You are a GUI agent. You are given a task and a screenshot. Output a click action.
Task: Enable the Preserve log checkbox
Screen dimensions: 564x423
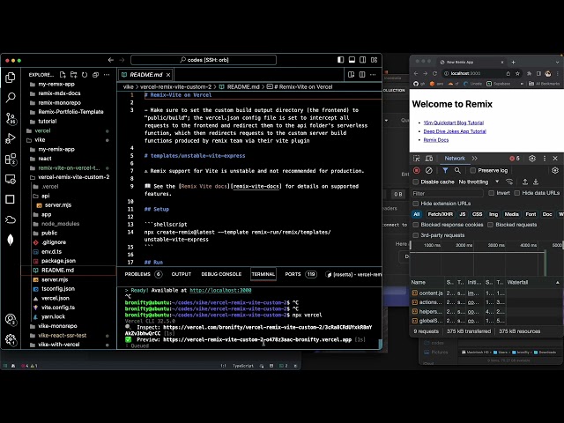pos(472,170)
